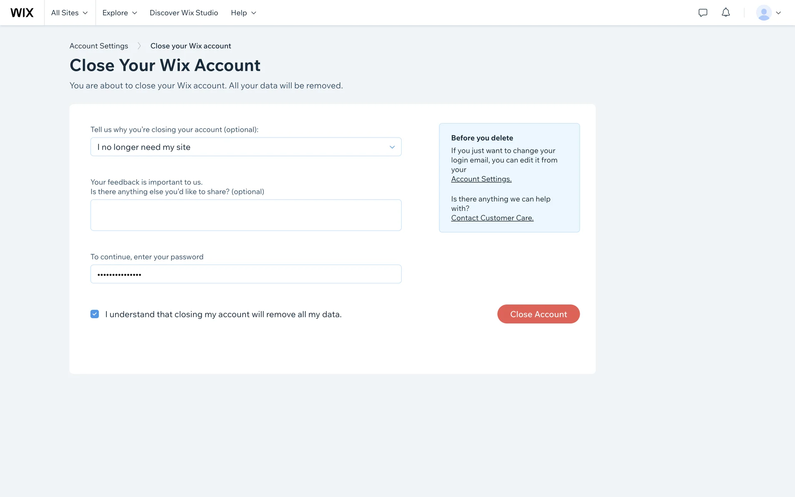795x497 pixels.
Task: Open the notifications bell
Action: (x=725, y=13)
